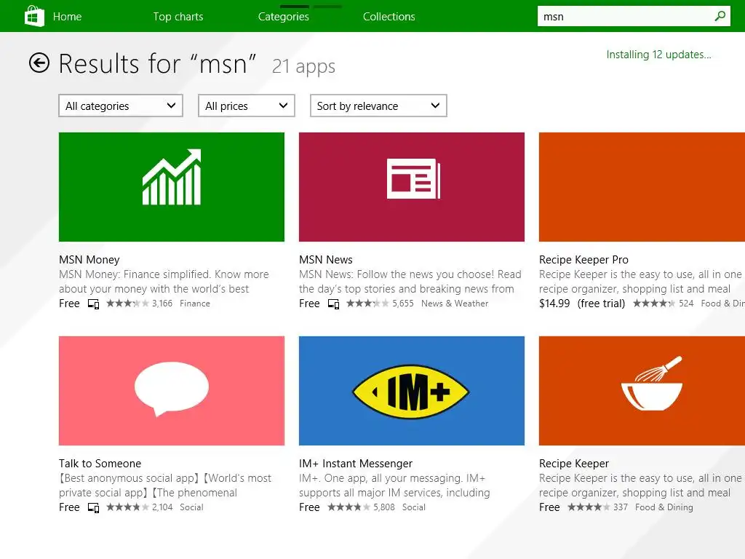Click device icon next to MSN Money Free
Image resolution: width=745 pixels, height=559 pixels.
(x=94, y=304)
